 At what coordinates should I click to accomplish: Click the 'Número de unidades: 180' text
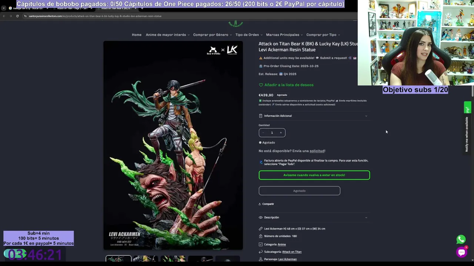click(280, 236)
